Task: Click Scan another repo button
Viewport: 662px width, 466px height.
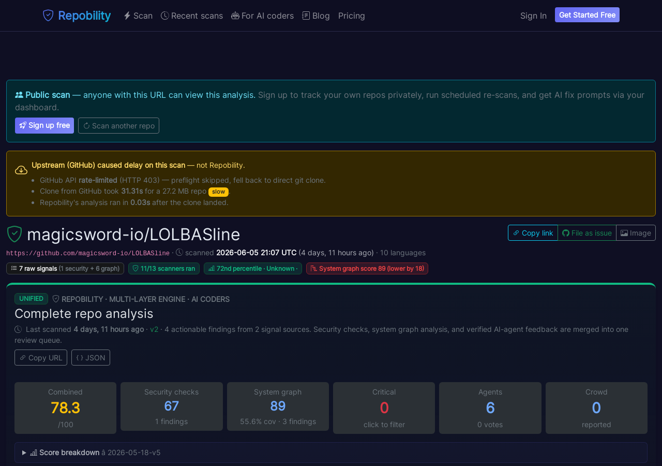Action: click(118, 125)
